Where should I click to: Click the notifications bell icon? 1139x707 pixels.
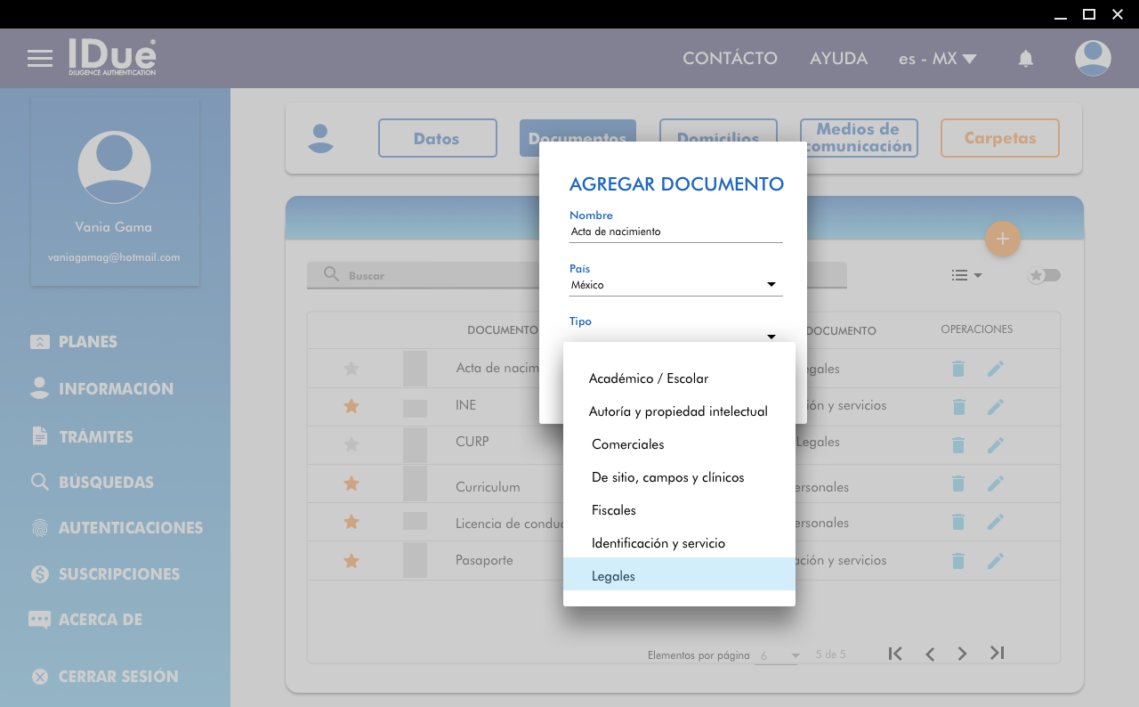(1025, 59)
